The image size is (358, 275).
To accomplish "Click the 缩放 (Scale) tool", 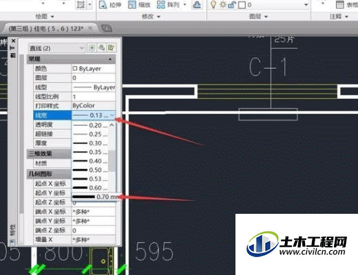I will (139, 5).
